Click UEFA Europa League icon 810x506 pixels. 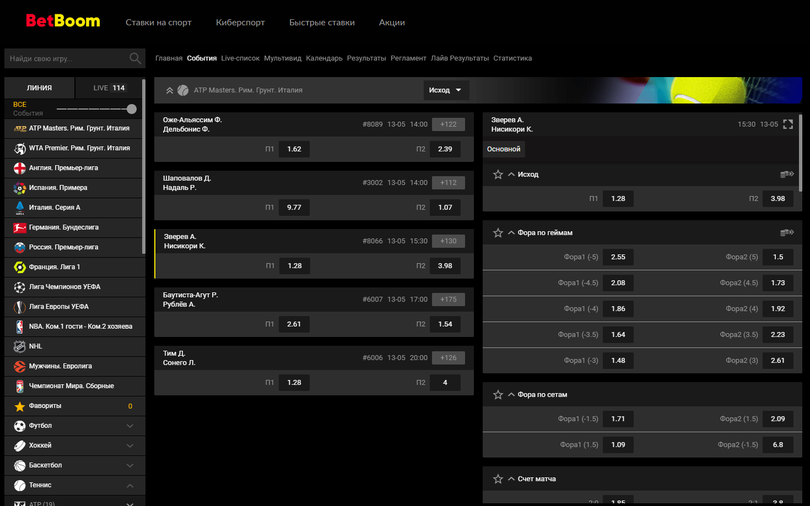point(20,307)
